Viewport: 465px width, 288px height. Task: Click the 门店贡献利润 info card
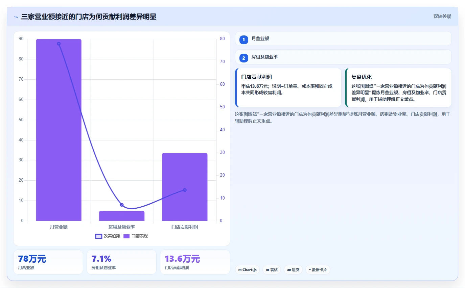[x=288, y=87]
